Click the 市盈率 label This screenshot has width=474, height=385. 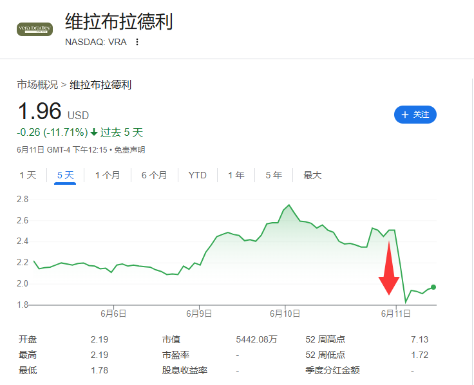(x=176, y=355)
